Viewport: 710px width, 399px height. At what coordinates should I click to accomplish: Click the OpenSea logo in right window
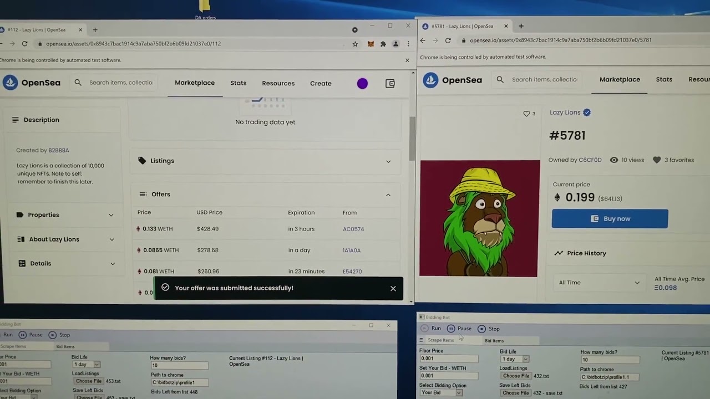[453, 80]
